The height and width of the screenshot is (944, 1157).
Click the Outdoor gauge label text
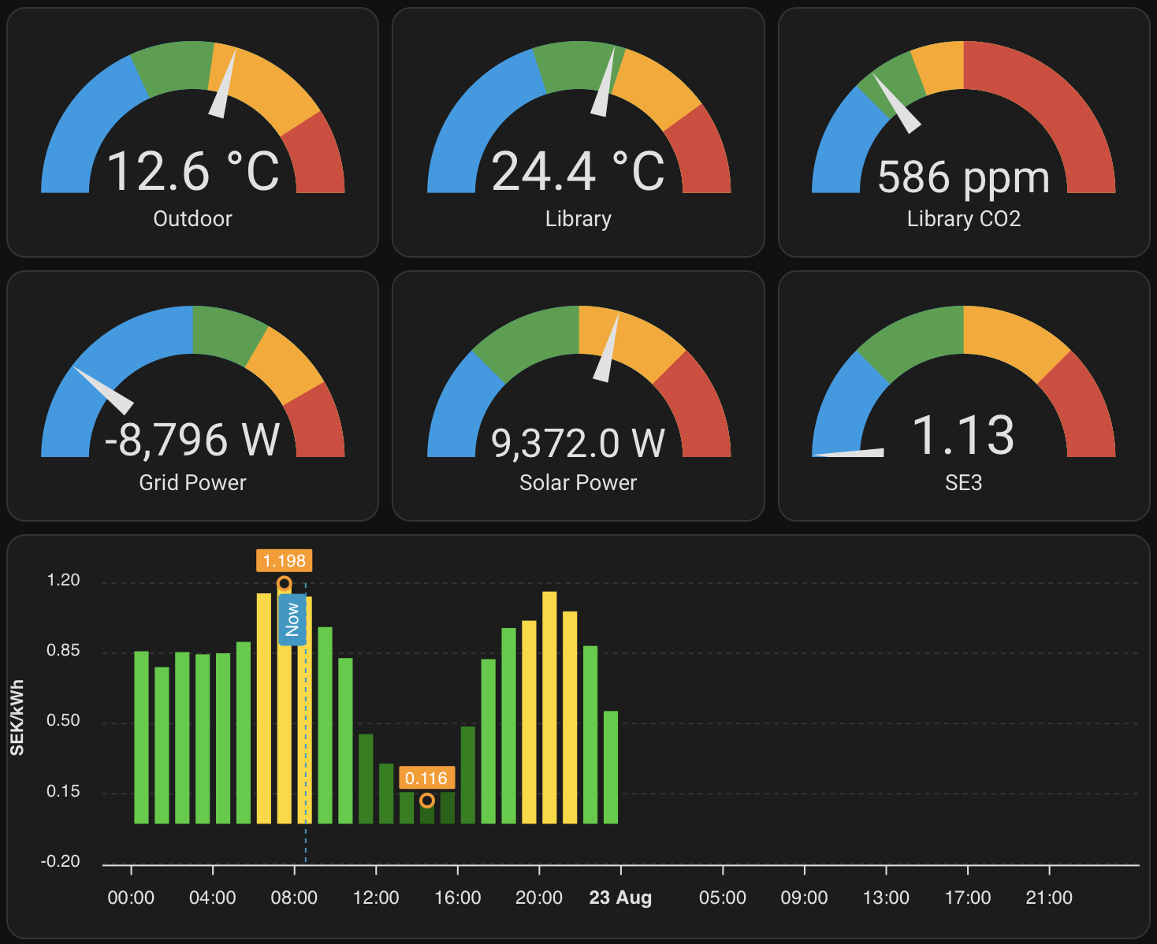pyautogui.click(x=192, y=219)
